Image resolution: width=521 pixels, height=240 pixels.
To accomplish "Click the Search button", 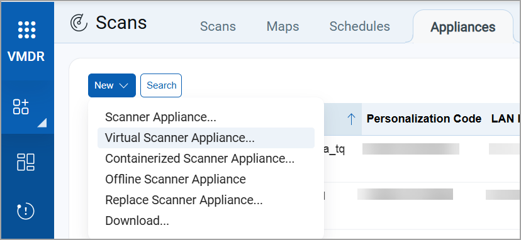I will (x=161, y=85).
